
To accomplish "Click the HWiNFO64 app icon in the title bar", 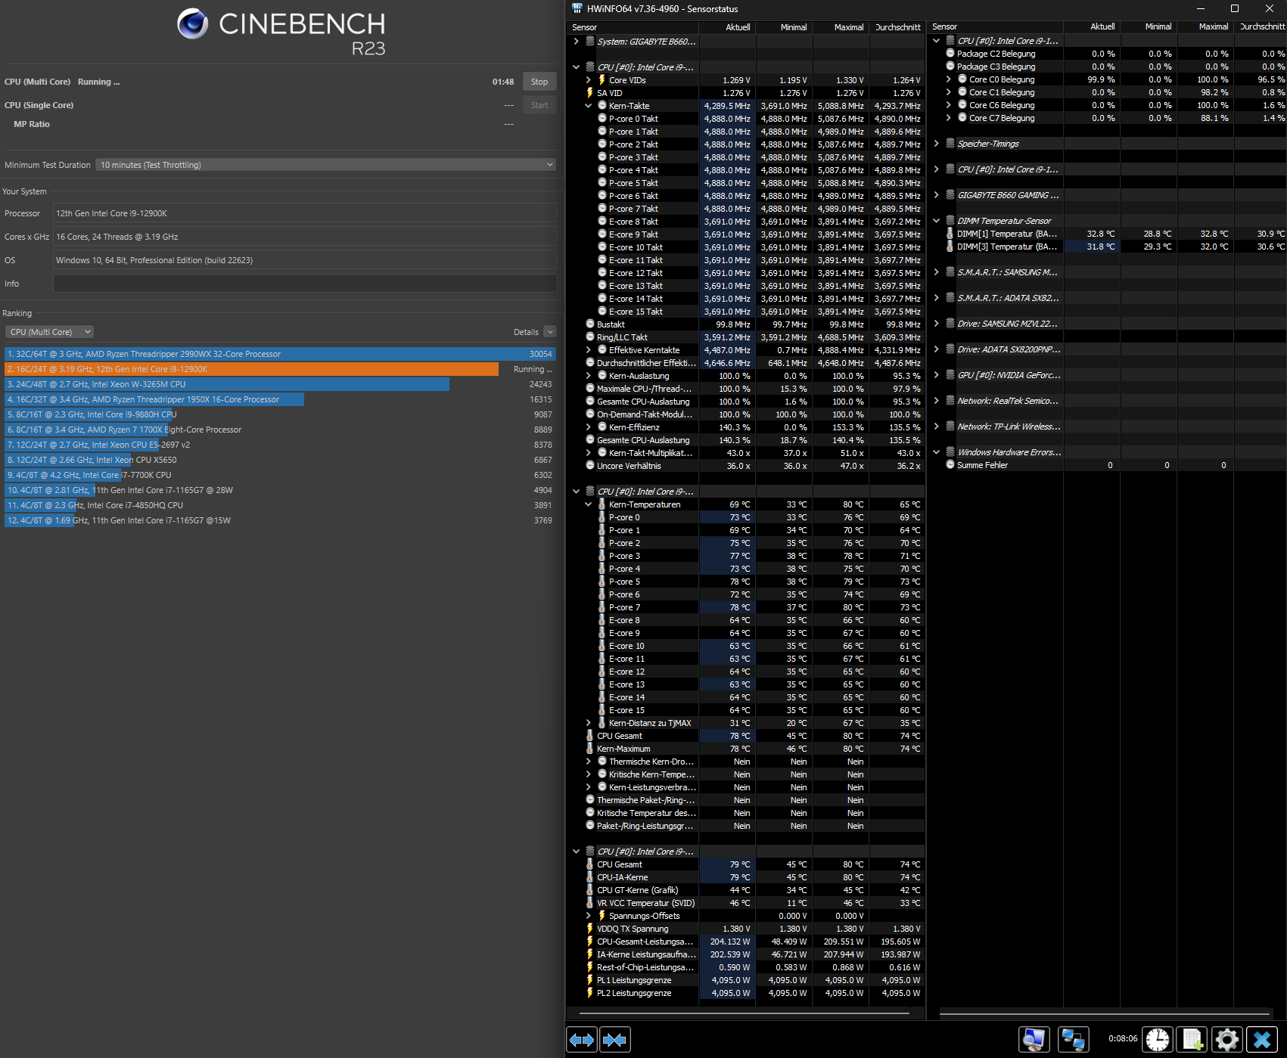I will [577, 8].
